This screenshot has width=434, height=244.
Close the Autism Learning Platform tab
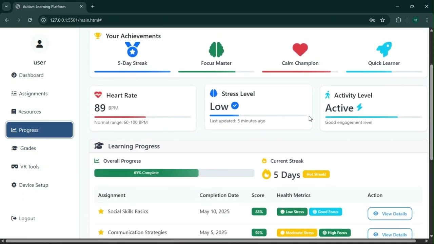click(81, 6)
